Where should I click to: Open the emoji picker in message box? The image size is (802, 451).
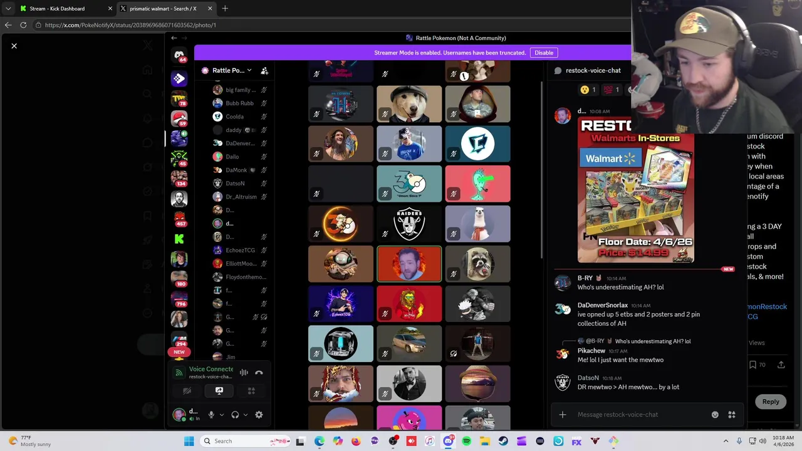(715, 415)
